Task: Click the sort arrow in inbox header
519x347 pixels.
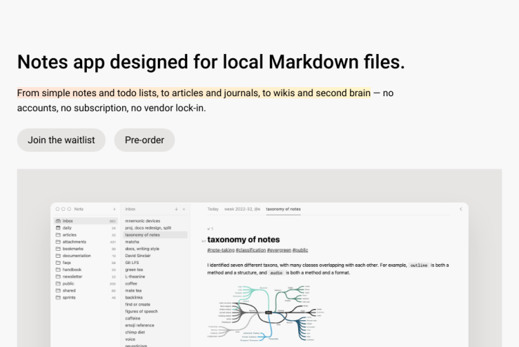Action: tap(176, 209)
